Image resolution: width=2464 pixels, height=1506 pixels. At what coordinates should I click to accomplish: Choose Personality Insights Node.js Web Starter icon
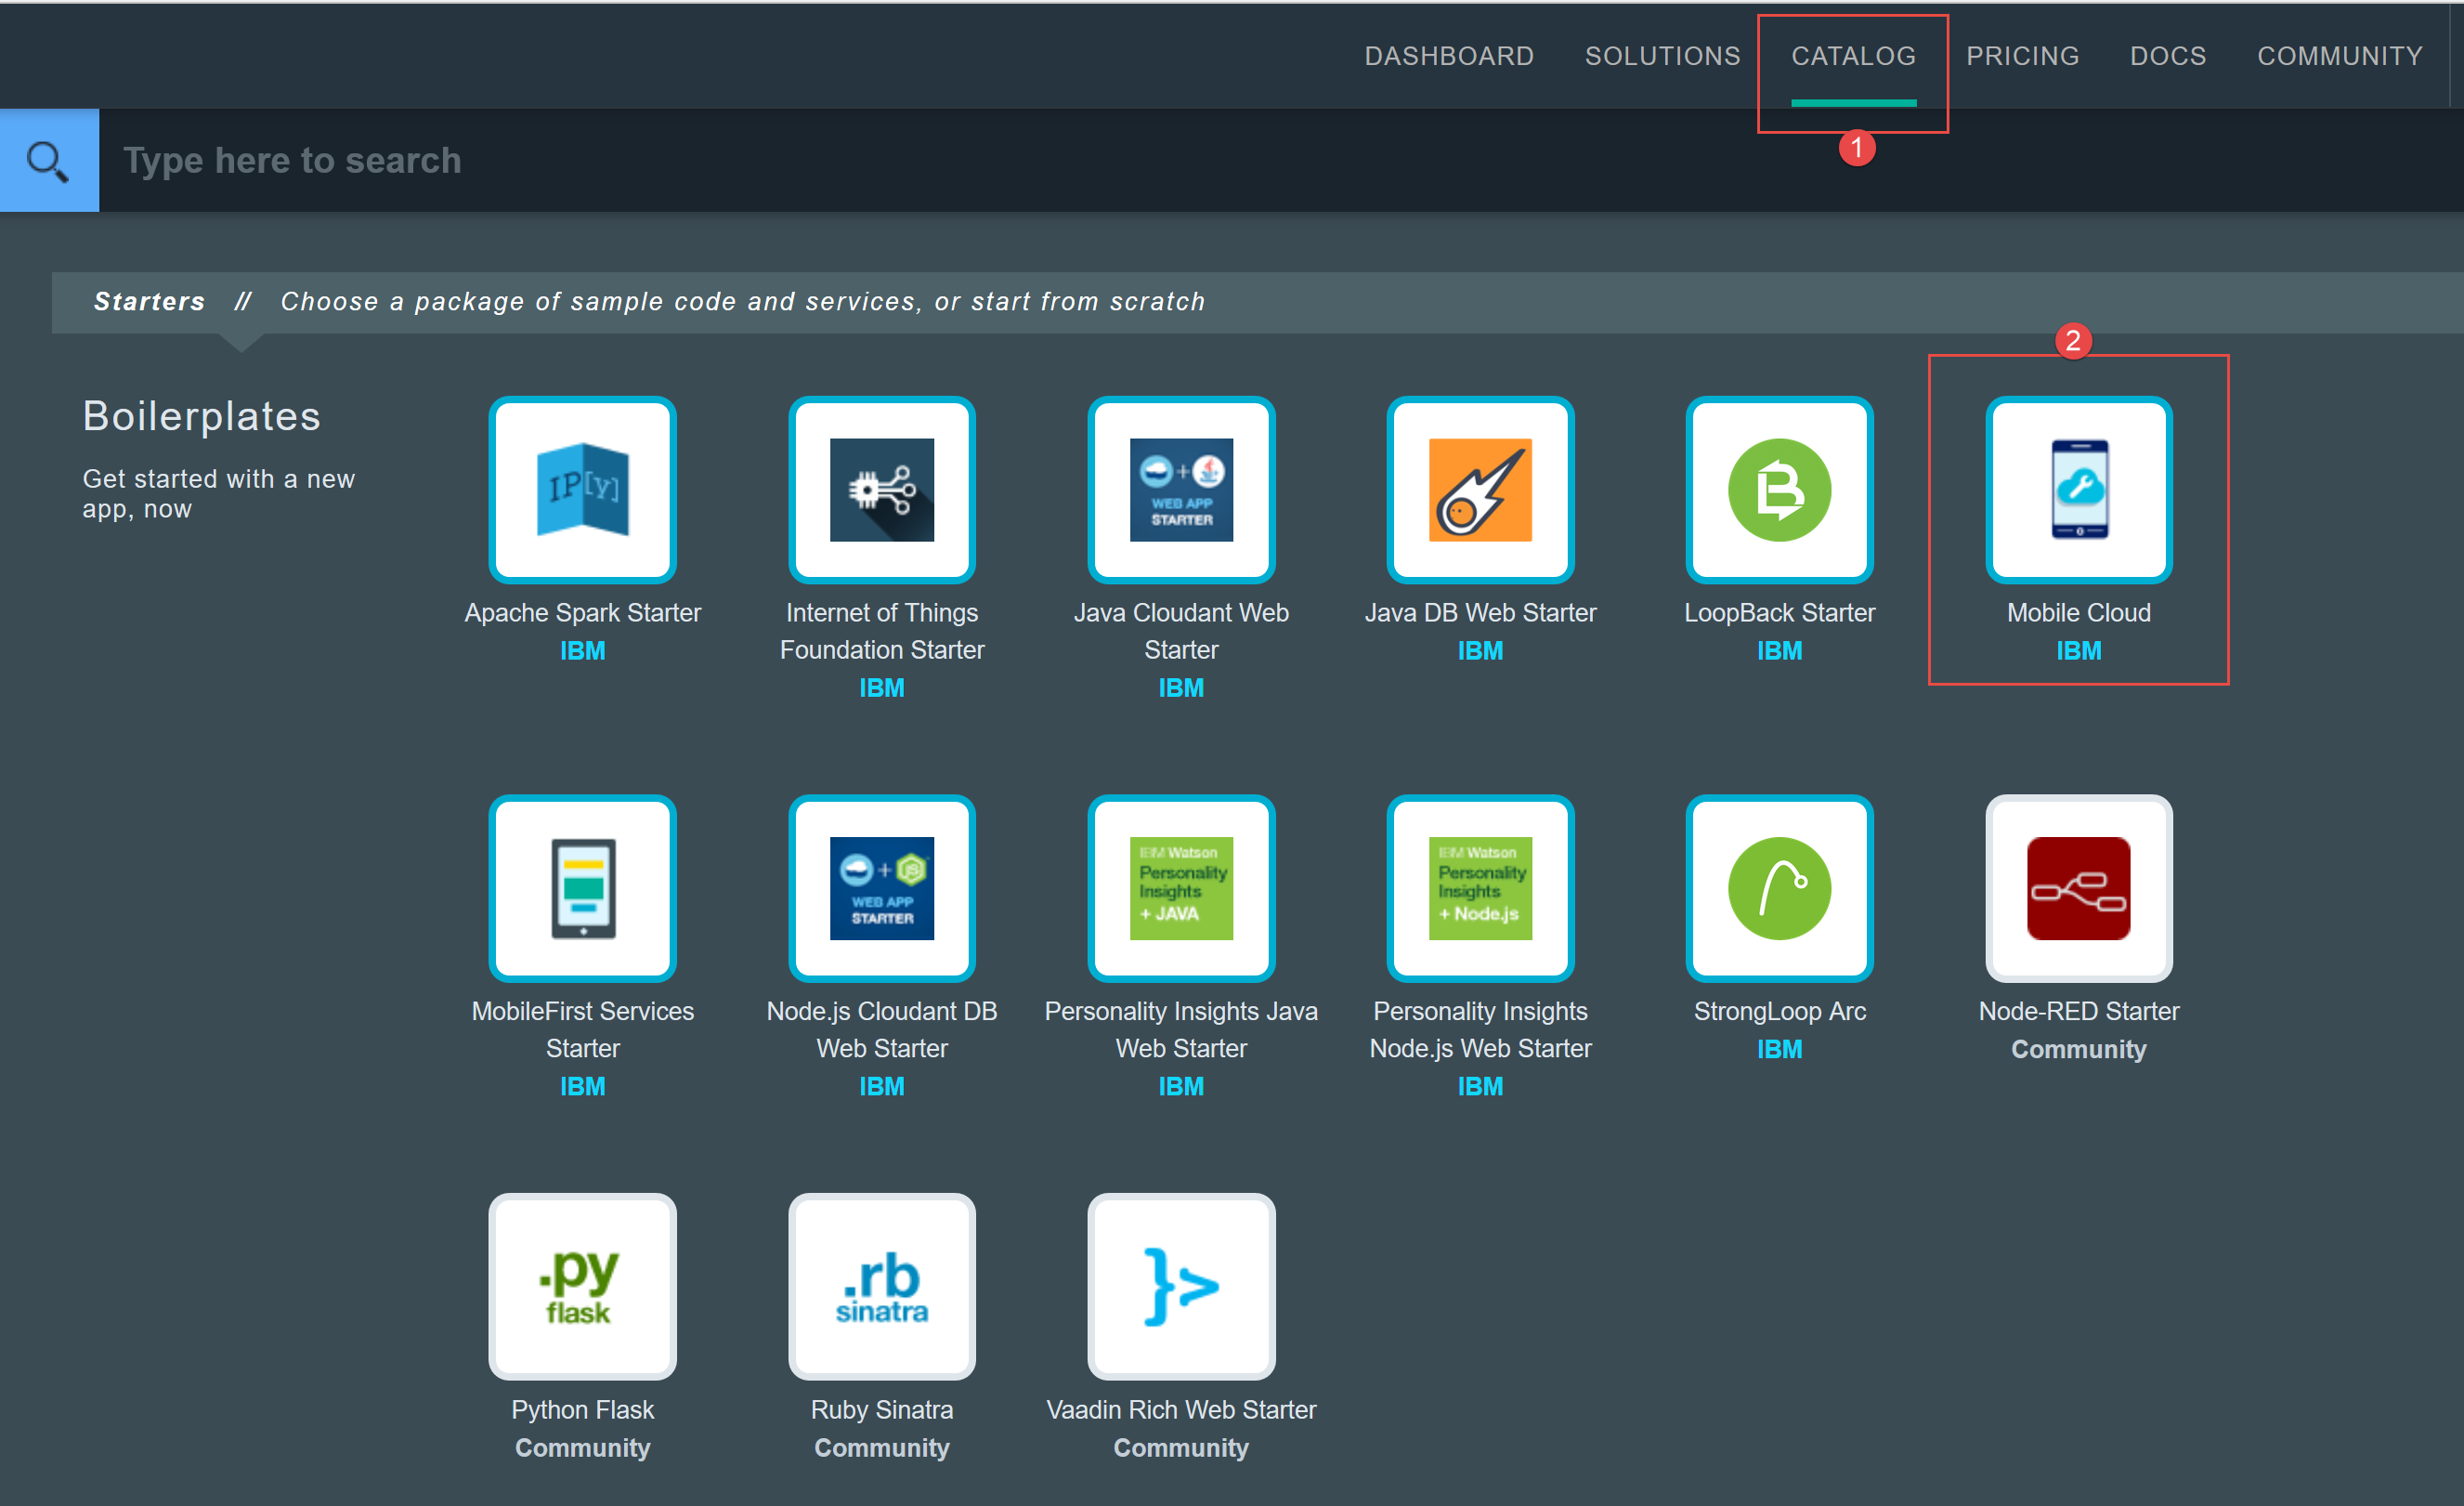1480,888
